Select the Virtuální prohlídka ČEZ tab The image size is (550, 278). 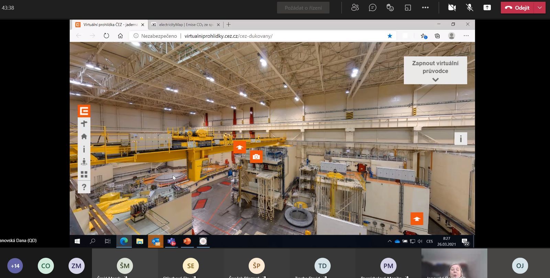(110, 25)
